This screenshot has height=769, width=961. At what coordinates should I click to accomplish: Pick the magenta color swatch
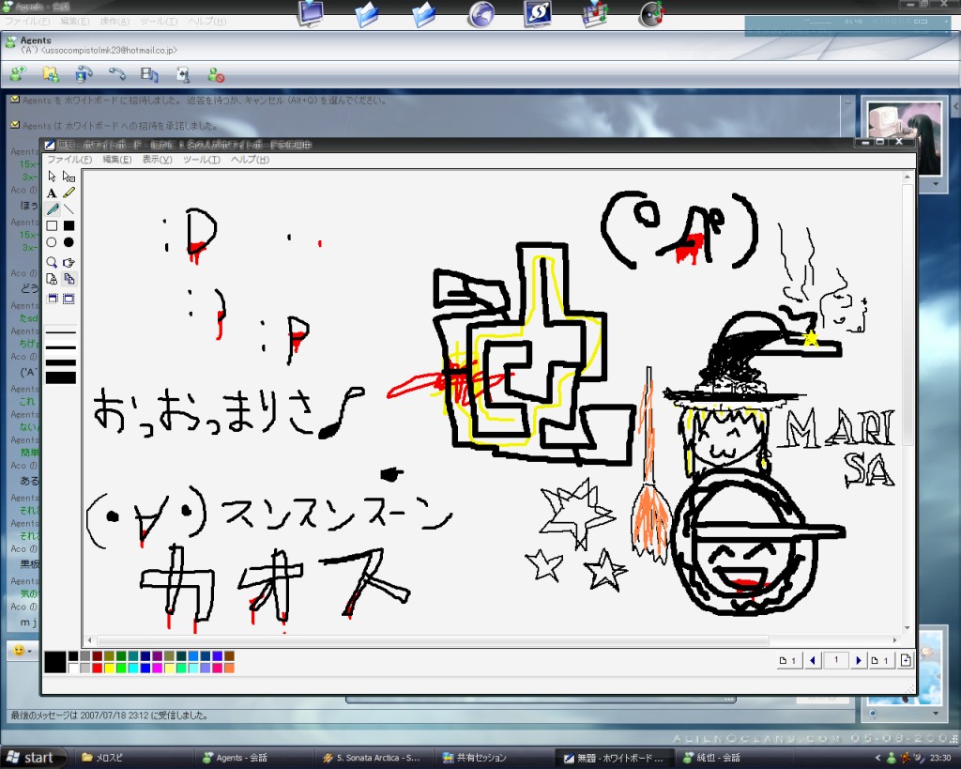tap(157, 668)
